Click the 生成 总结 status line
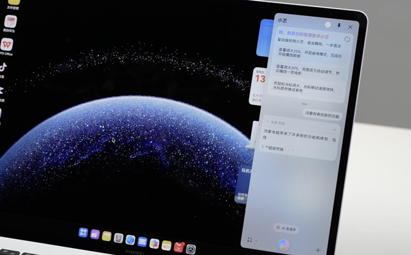 point(275,123)
